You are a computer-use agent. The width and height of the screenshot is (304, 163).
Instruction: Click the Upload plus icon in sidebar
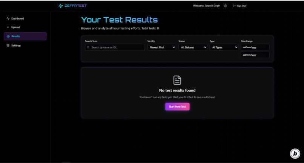point(8,27)
